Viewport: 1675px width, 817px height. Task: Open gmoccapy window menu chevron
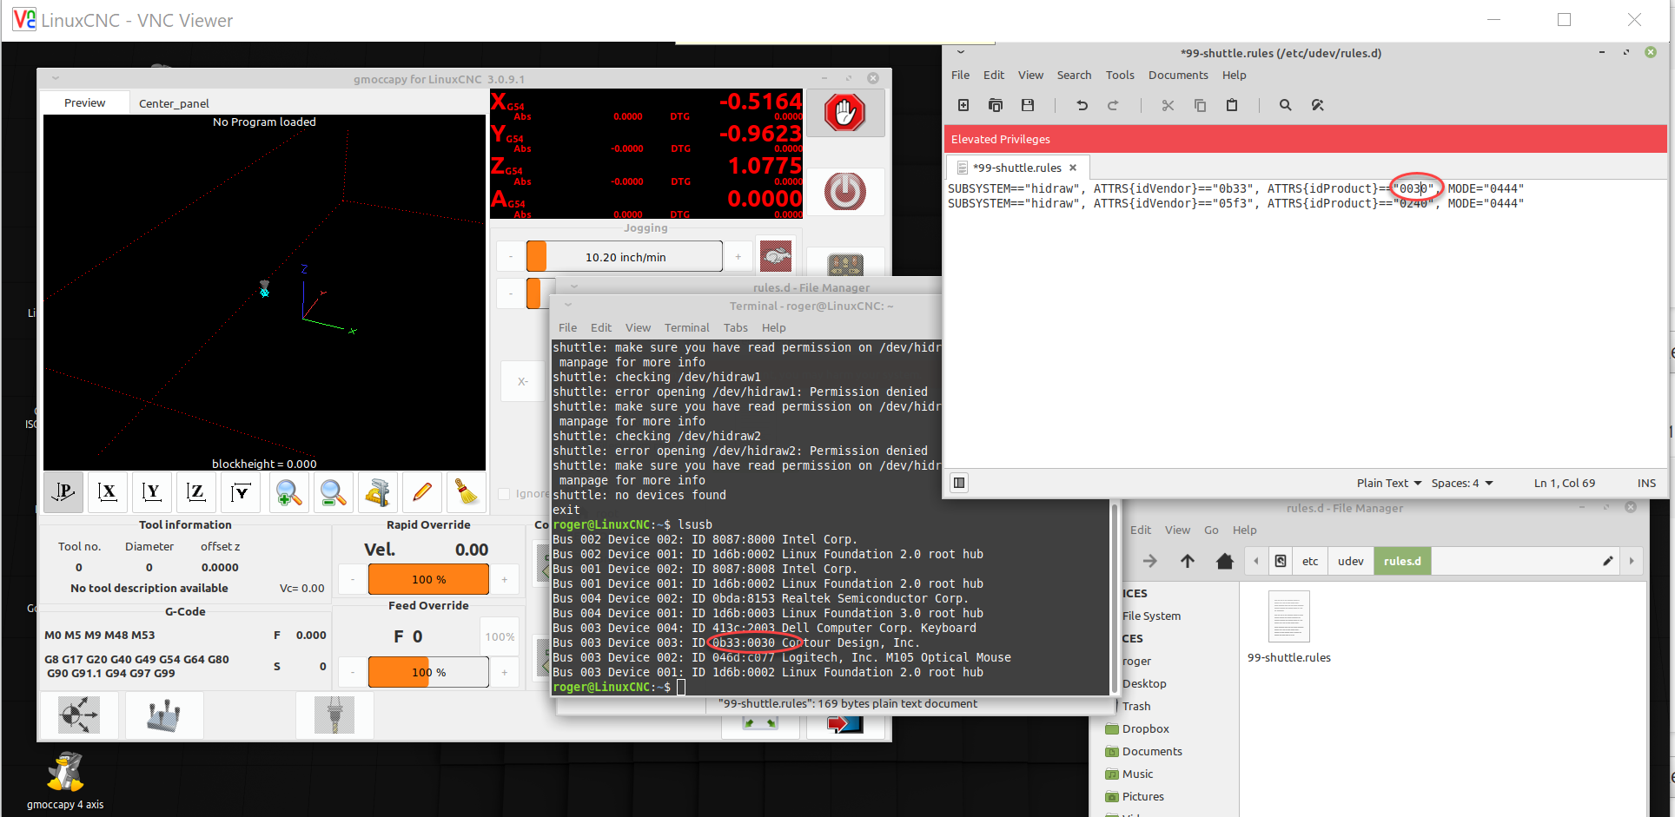(56, 78)
